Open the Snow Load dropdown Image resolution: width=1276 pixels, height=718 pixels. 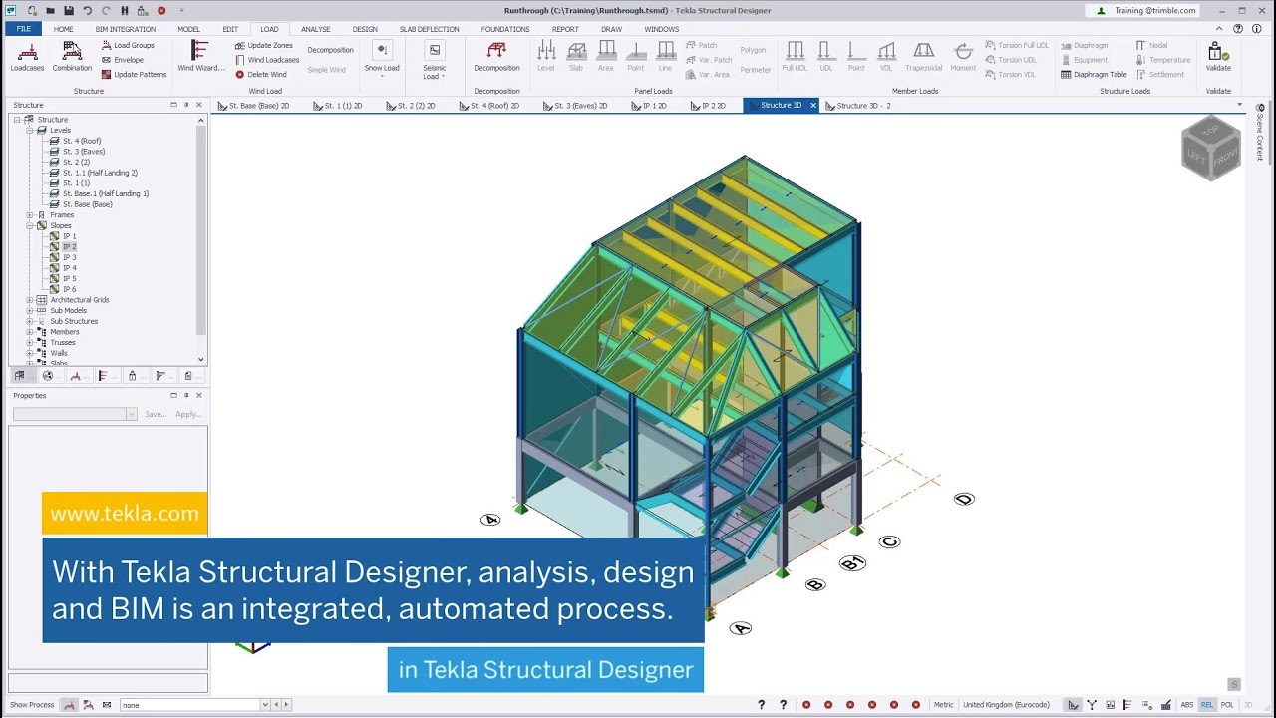click(x=381, y=58)
